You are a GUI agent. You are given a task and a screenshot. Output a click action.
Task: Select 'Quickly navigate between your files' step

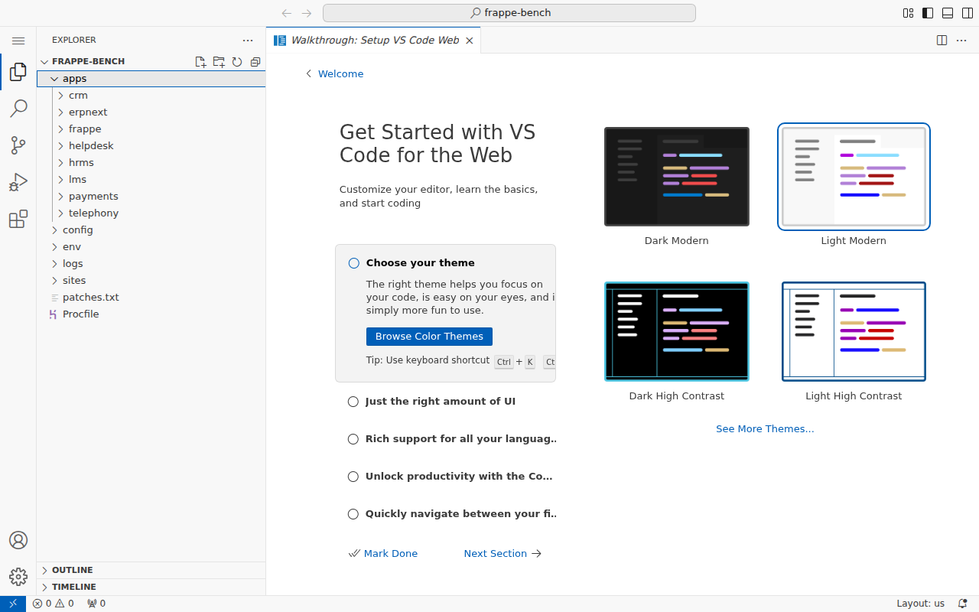point(446,514)
